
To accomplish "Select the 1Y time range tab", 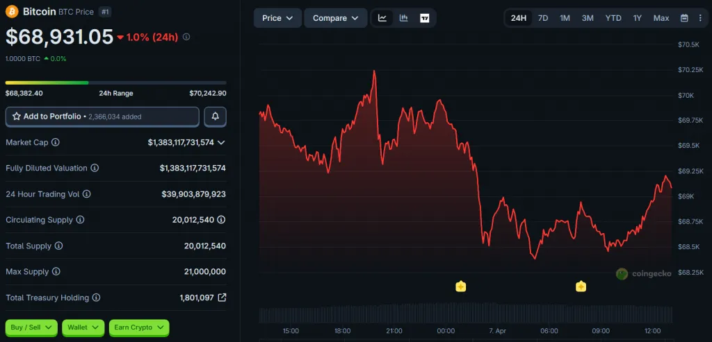I will tap(638, 18).
